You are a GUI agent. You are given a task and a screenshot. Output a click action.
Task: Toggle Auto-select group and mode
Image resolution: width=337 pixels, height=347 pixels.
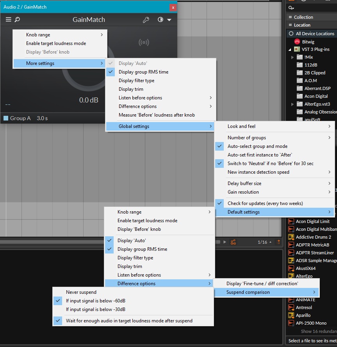click(275, 146)
